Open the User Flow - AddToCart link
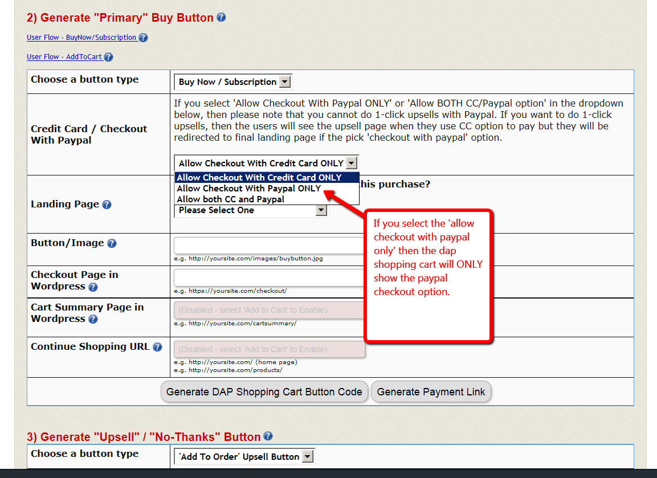Screen dimensions: 657x478 point(64,57)
